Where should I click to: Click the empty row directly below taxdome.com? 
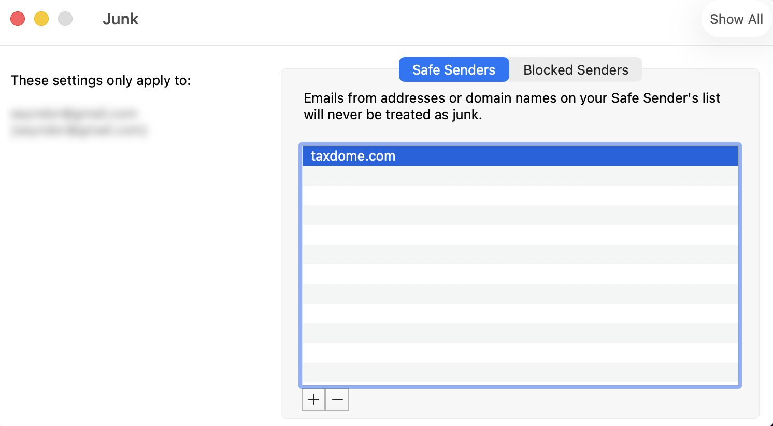click(x=520, y=176)
